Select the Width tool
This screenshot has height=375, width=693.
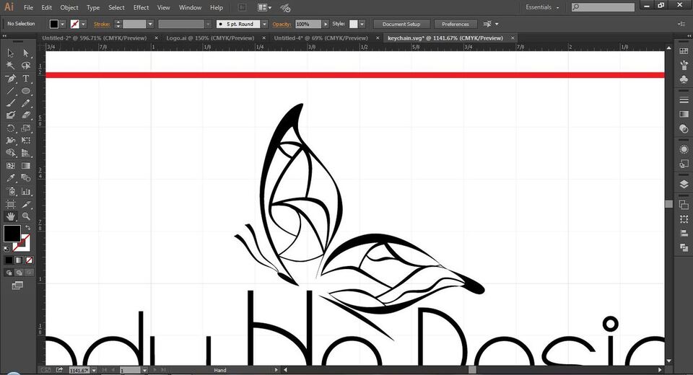11,141
